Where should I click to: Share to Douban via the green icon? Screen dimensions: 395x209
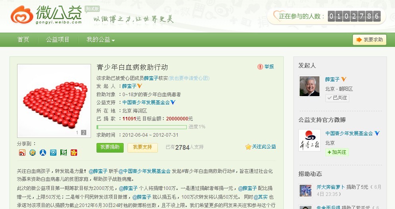64,153
